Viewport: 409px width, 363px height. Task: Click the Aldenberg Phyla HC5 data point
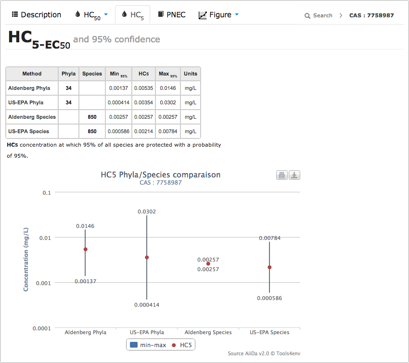click(x=86, y=249)
